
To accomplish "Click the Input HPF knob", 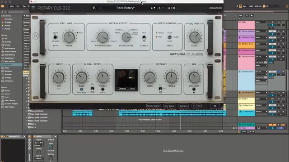I will pos(59,77).
